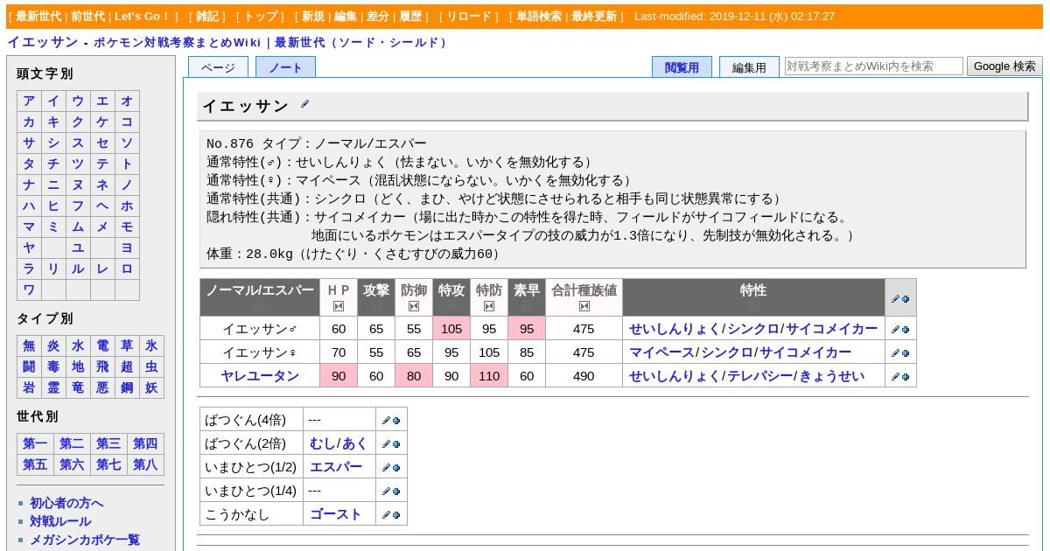
Task: Open サイコメイカー link in イエッサン♂ row
Action: pyautogui.click(x=831, y=329)
